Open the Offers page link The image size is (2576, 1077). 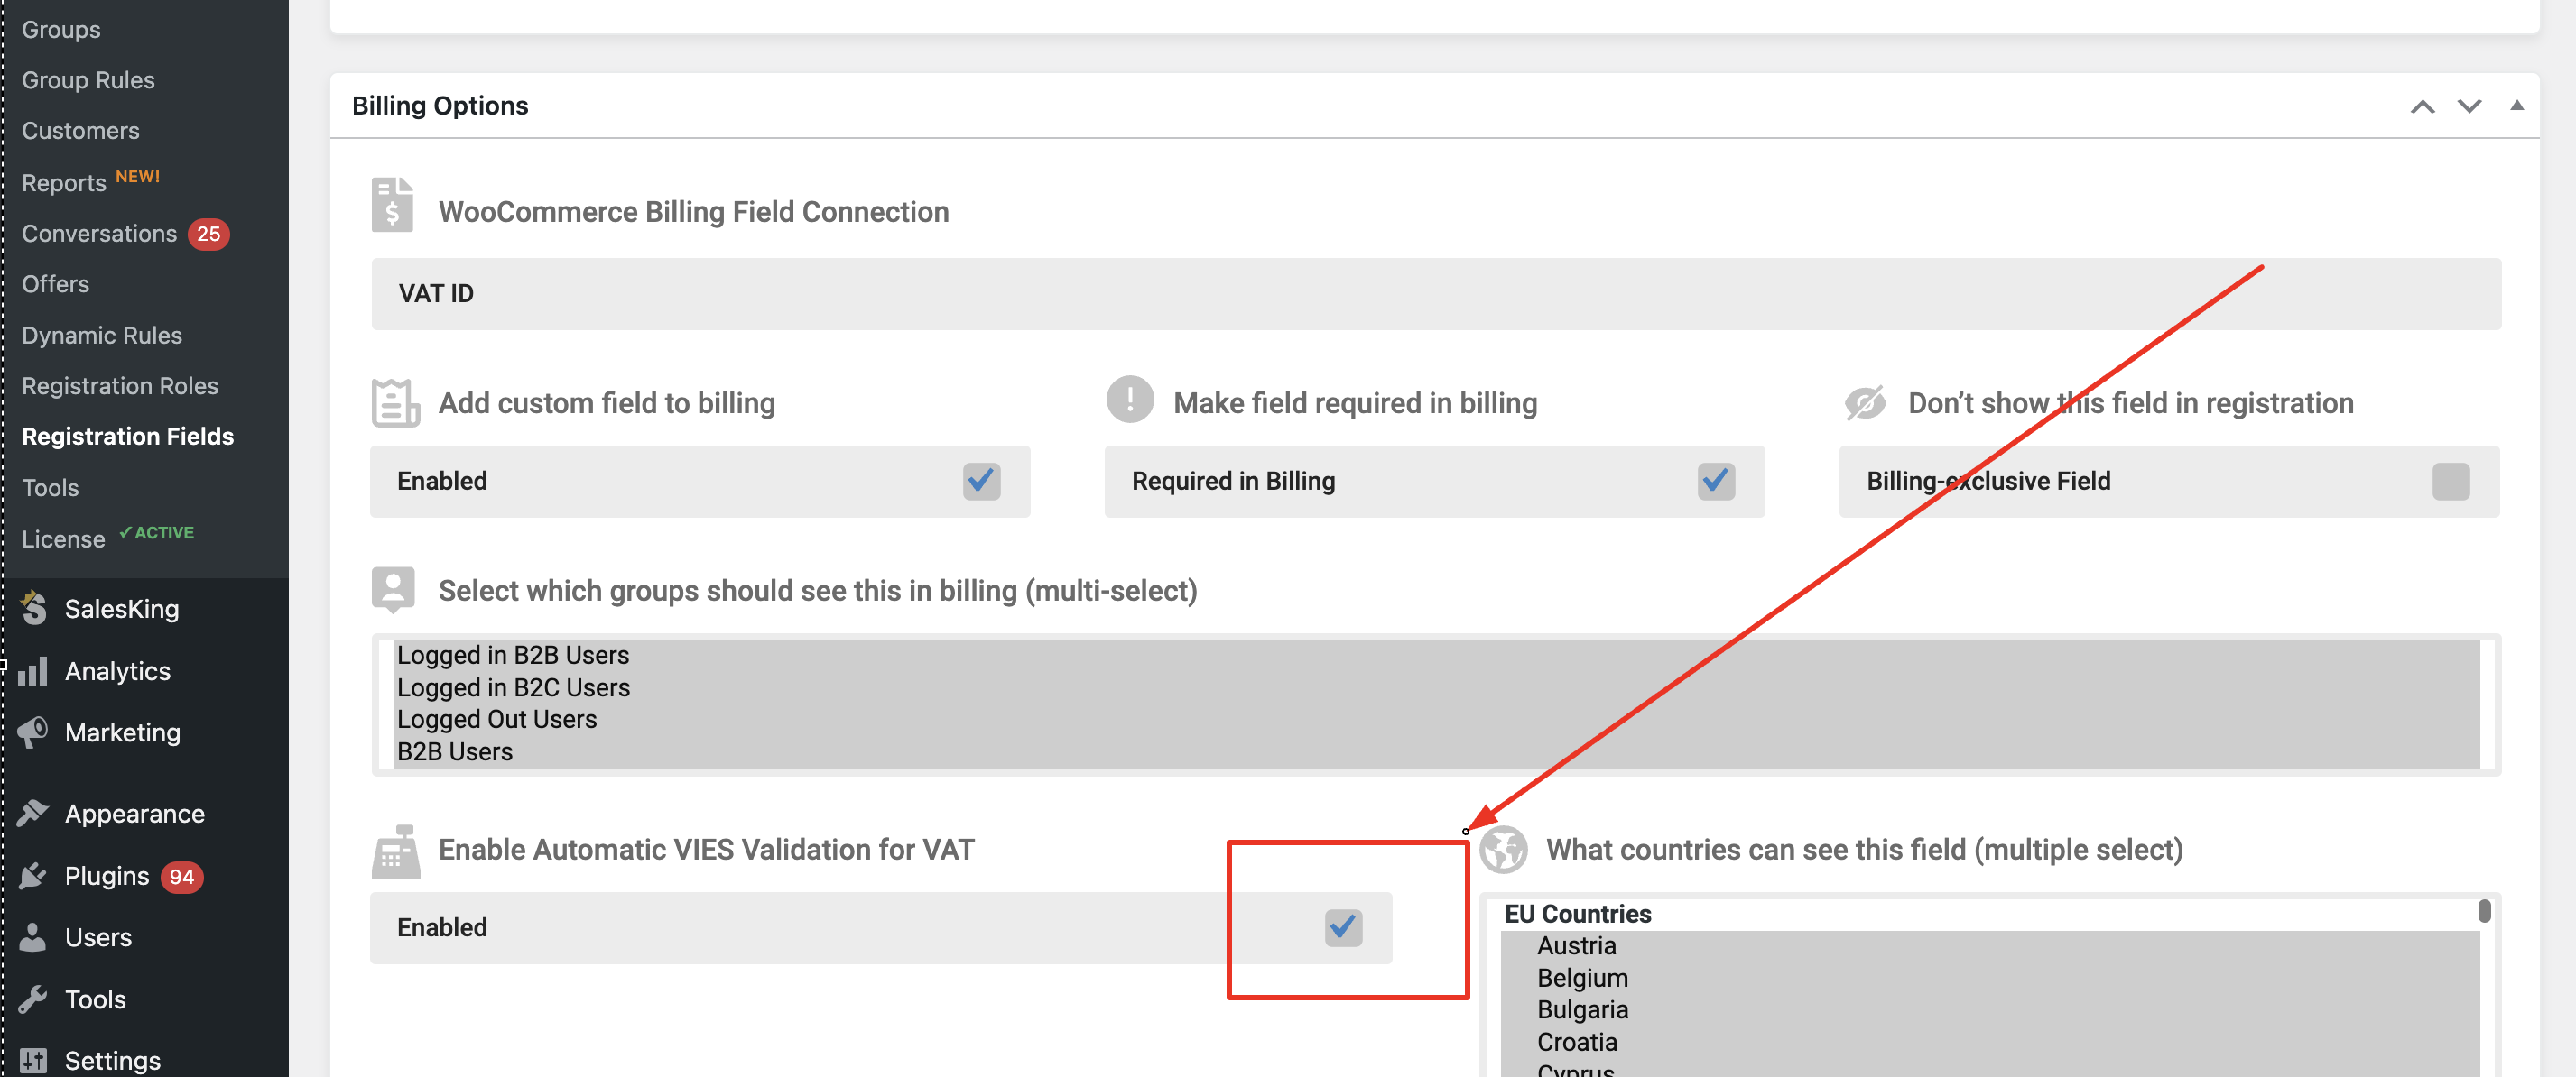pos(55,284)
